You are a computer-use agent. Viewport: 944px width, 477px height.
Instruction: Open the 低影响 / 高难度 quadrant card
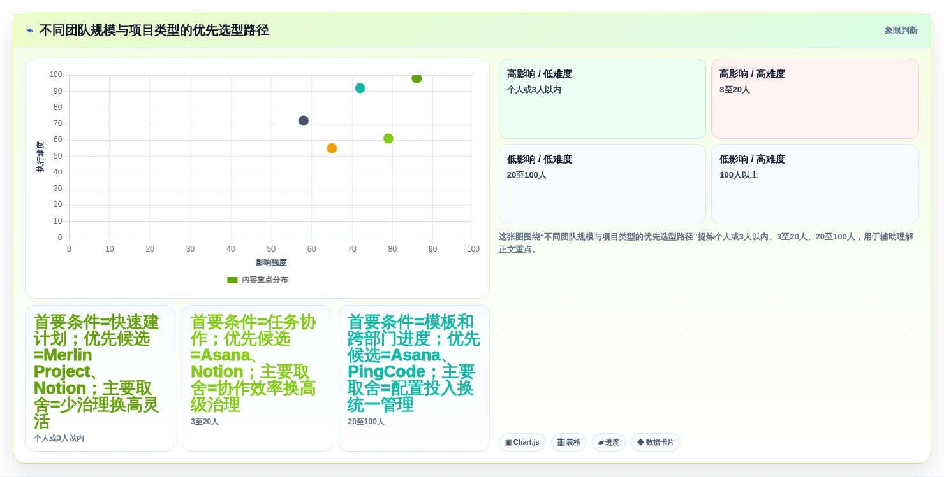(815, 184)
